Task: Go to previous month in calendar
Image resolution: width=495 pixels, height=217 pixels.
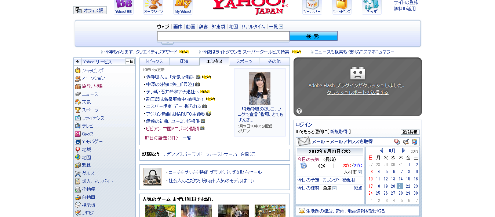Action: (x=382, y=150)
